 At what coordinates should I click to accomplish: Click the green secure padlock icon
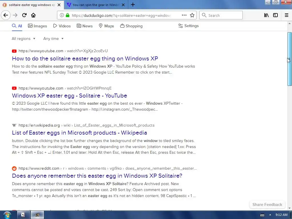68,15
